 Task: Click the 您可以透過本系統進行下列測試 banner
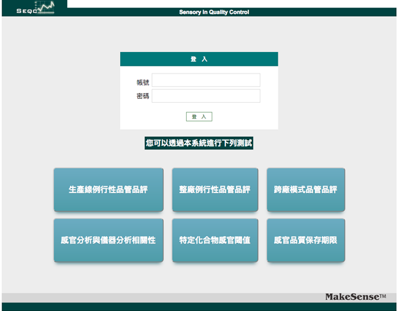pyautogui.click(x=199, y=143)
